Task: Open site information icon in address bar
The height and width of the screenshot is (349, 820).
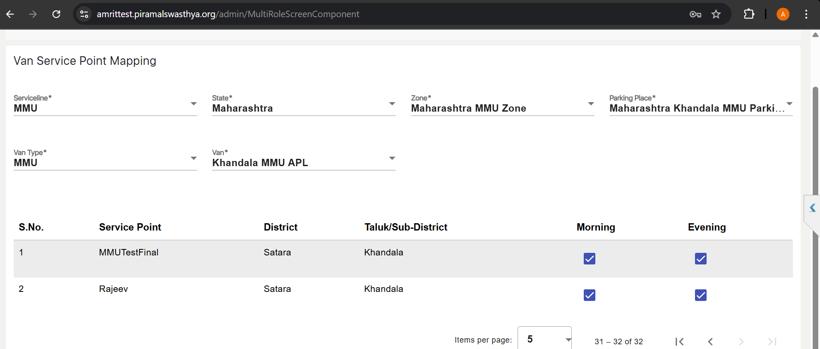Action: (x=84, y=14)
